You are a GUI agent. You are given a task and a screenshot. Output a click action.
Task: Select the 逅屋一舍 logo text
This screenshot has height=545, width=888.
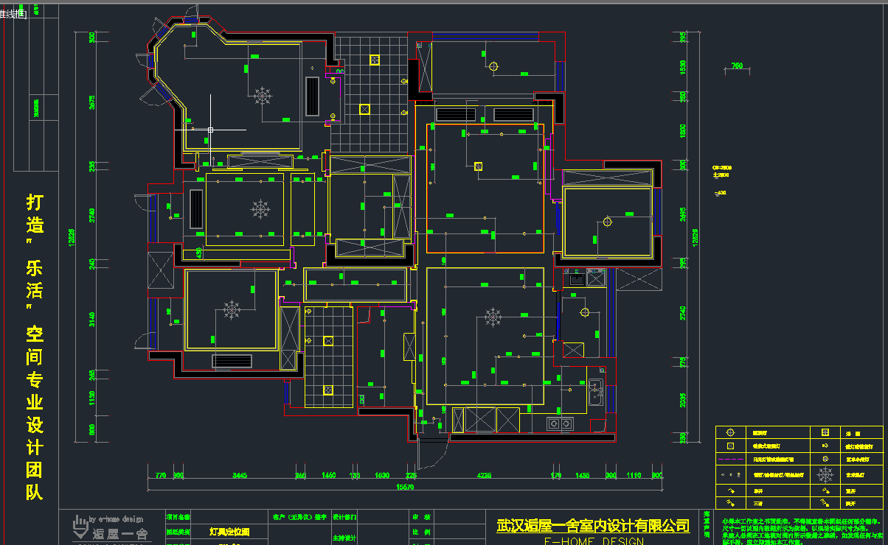pos(120,535)
